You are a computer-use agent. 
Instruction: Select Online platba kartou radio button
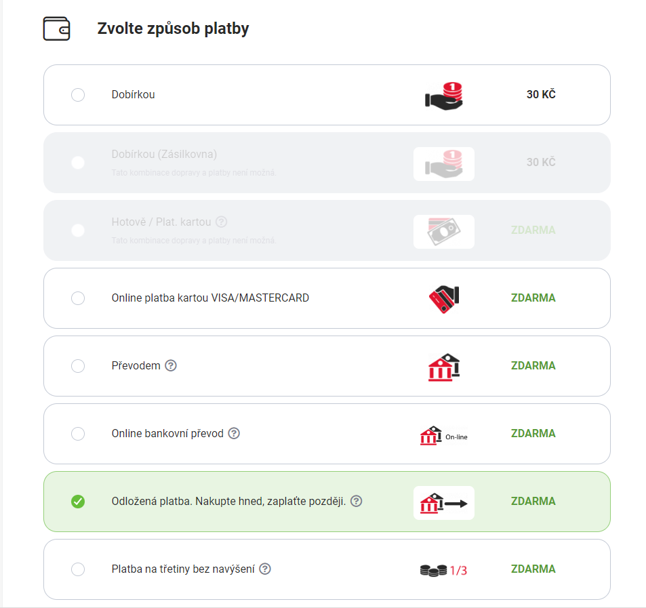(78, 298)
